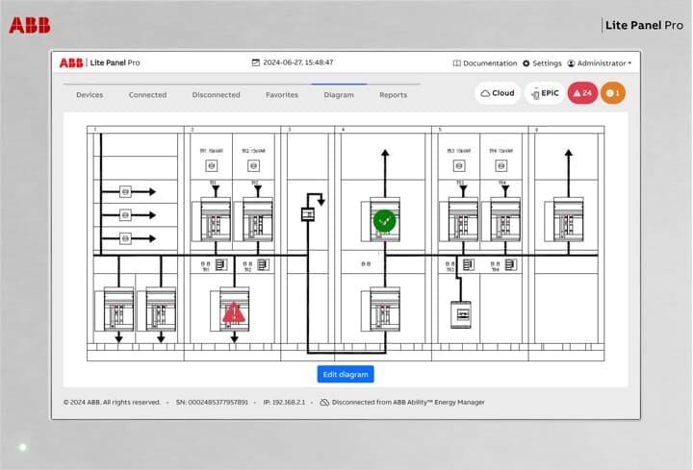Click the Edit diagram button
Image resolution: width=693 pixels, height=470 pixels.
(x=346, y=374)
